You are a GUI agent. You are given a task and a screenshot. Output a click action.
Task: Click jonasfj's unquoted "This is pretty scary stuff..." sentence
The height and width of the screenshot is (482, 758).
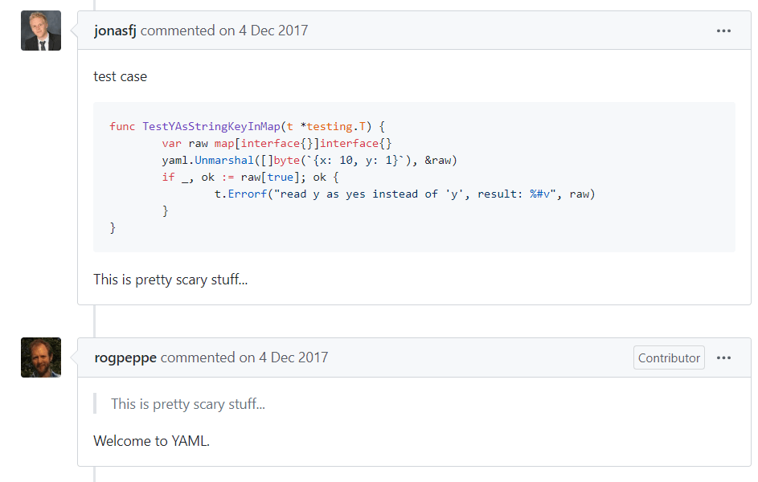(170, 280)
